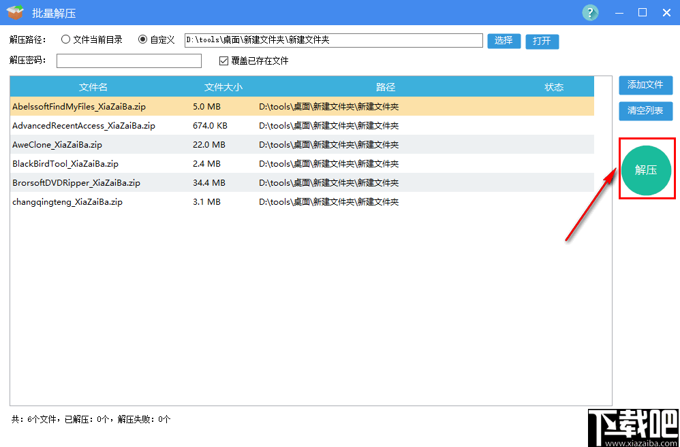The width and height of the screenshot is (680, 447).
Task: Click the xiazaiba watermark logo
Action: click(630, 425)
